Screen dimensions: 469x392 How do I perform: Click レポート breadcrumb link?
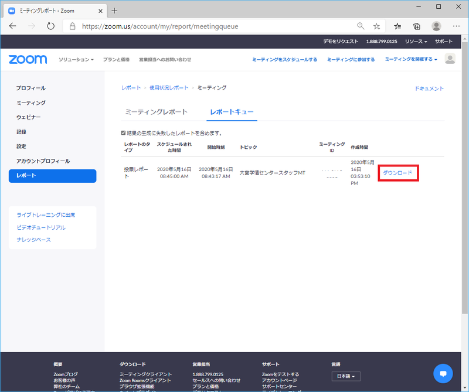[x=131, y=88]
